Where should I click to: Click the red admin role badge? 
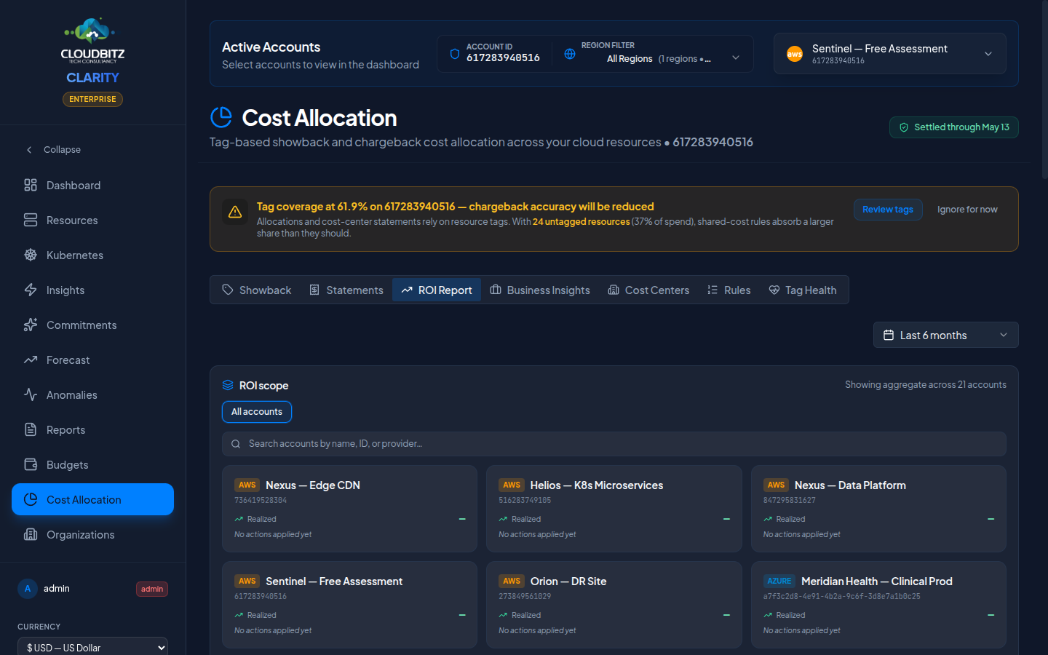pyautogui.click(x=152, y=589)
